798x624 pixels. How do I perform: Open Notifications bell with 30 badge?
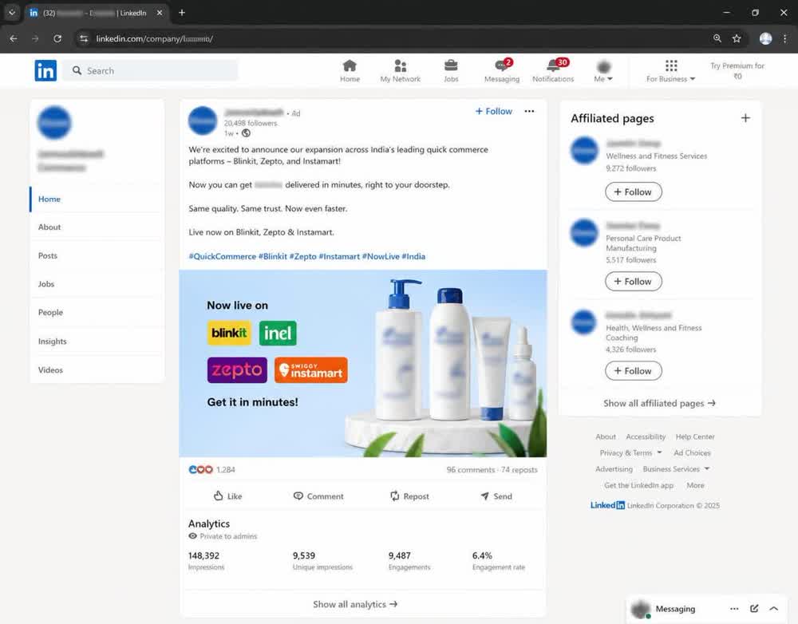(x=553, y=71)
